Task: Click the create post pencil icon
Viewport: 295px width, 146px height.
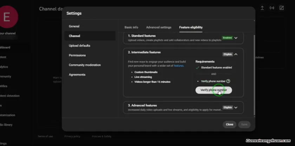Action: pyautogui.click(x=282, y=8)
